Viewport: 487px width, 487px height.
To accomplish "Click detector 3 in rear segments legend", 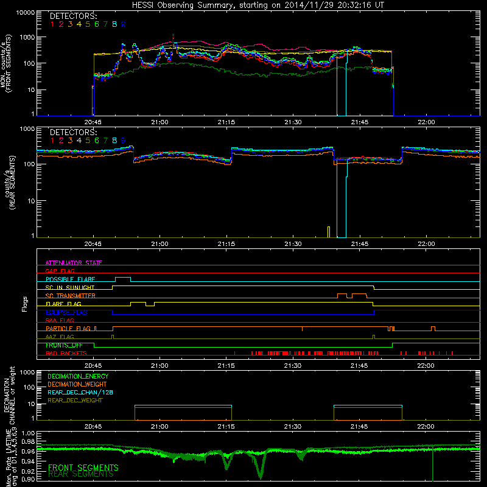I will tap(70, 141).
